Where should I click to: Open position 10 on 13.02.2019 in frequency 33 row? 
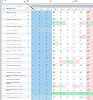[67, 61]
